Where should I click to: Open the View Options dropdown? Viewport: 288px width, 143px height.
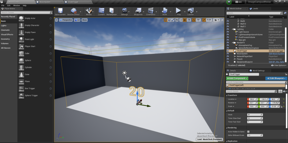[279, 65]
